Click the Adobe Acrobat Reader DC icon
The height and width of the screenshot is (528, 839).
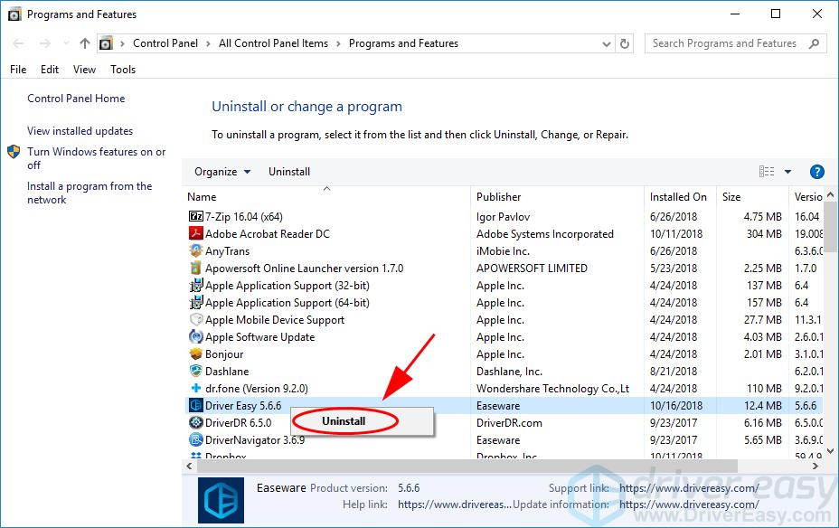coord(198,233)
